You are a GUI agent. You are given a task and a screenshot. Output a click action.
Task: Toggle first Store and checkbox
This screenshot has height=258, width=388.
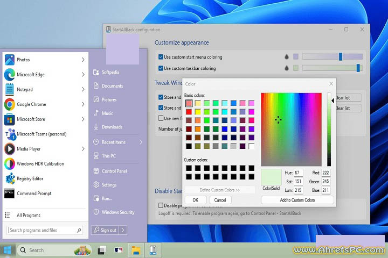coord(161,97)
